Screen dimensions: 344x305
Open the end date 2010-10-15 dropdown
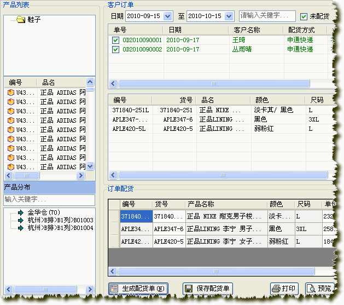(229, 16)
